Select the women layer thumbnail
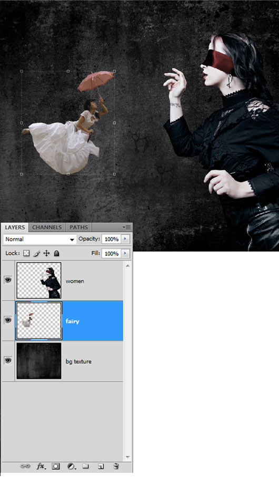This screenshot has width=279, height=477. coord(39,280)
